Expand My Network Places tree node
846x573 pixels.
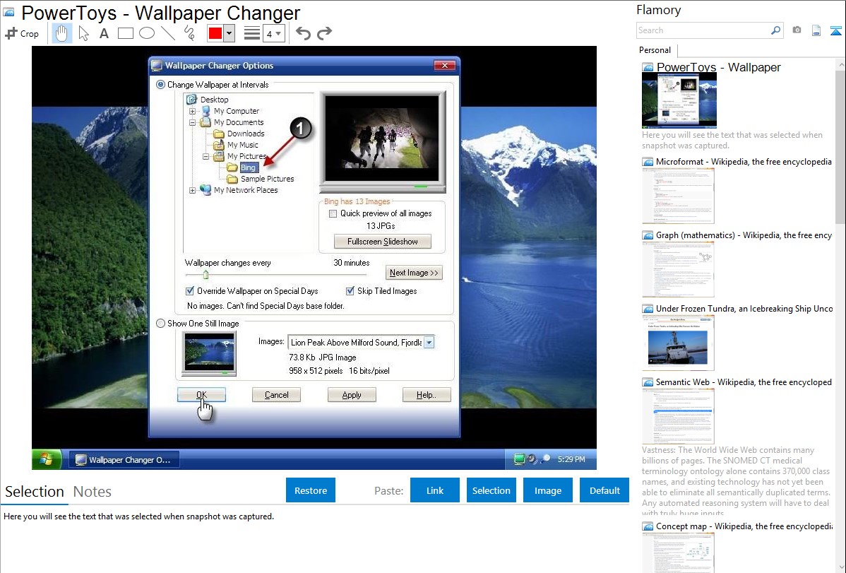tap(193, 191)
